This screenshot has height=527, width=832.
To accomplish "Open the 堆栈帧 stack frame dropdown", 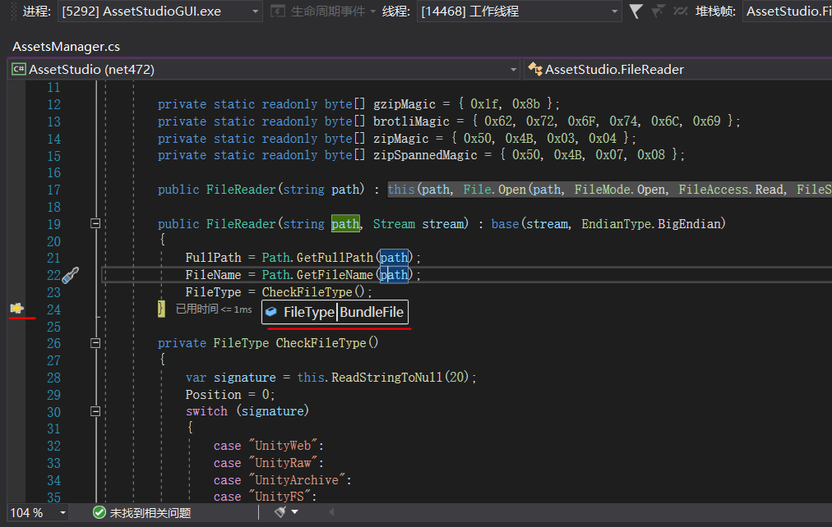I will coord(788,11).
